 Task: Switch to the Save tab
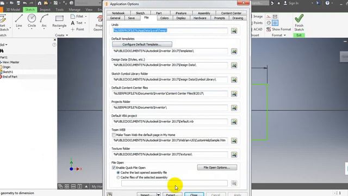tap(132, 18)
